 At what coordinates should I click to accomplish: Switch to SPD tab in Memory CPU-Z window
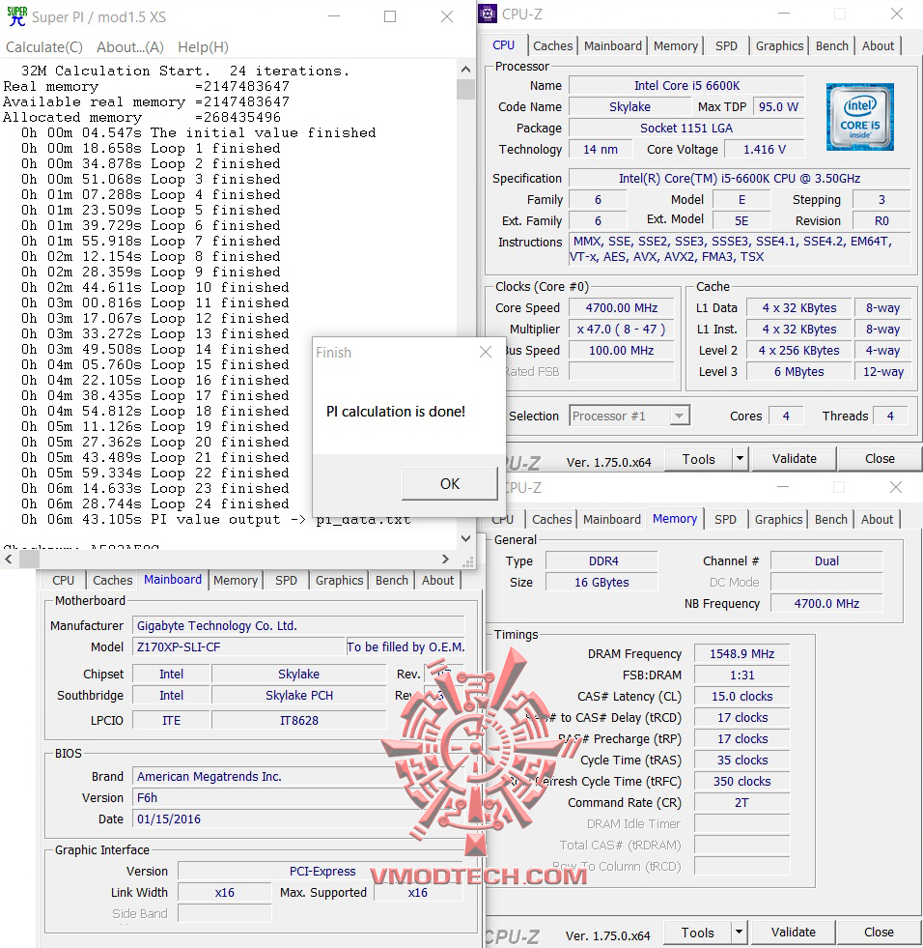[x=725, y=519]
